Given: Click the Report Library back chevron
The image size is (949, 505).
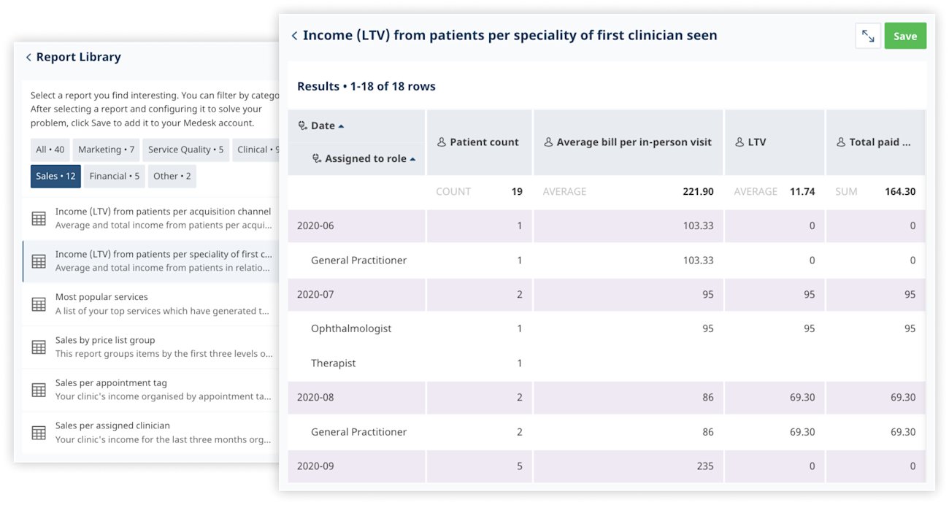Looking at the screenshot, I should 28,58.
